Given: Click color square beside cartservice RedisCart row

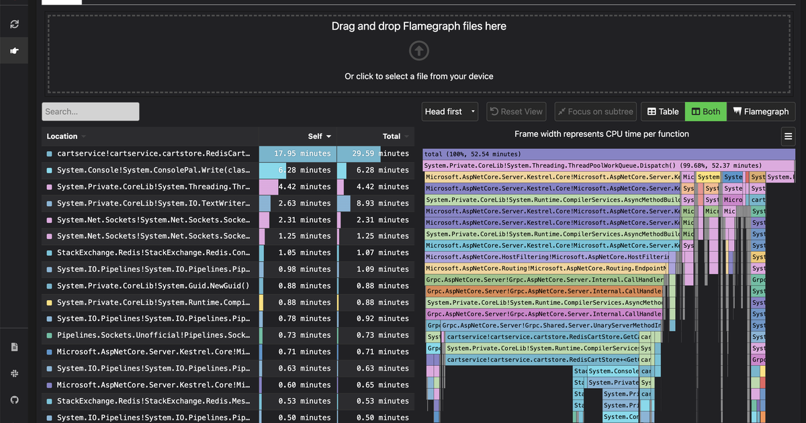Looking at the screenshot, I should (49, 154).
